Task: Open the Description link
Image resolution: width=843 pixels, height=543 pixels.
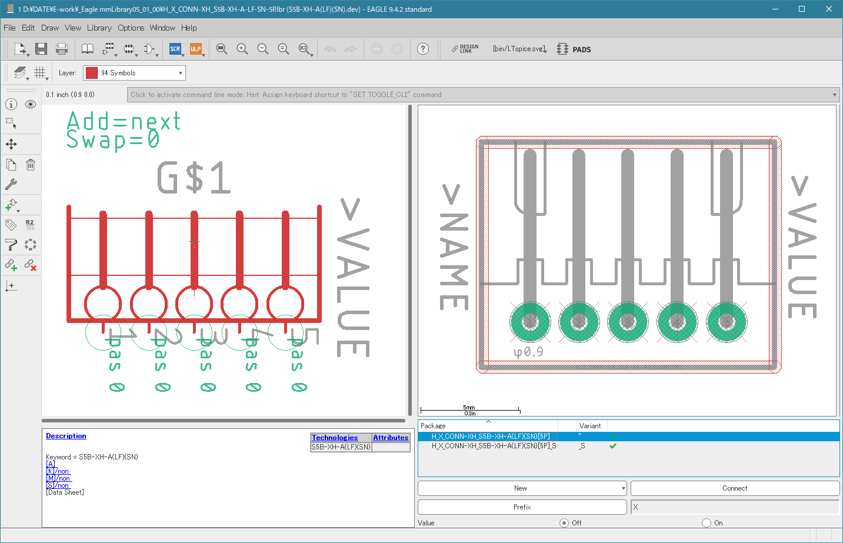Action: pyautogui.click(x=66, y=436)
